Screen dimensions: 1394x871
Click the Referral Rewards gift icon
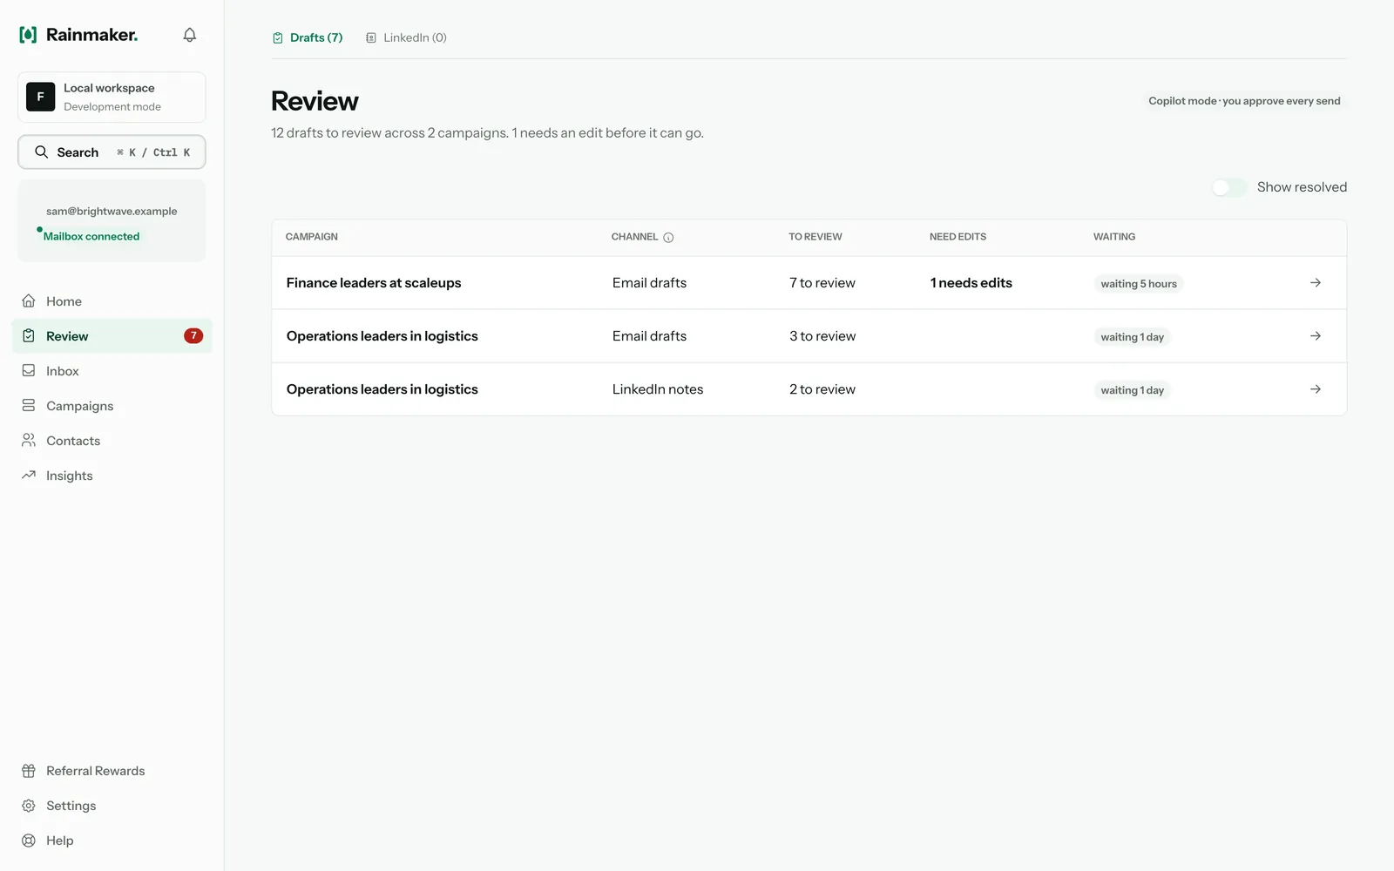point(29,771)
